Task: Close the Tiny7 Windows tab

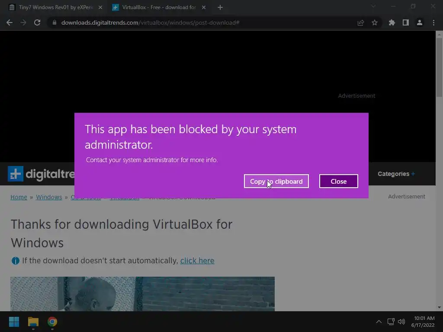Action: point(100,7)
